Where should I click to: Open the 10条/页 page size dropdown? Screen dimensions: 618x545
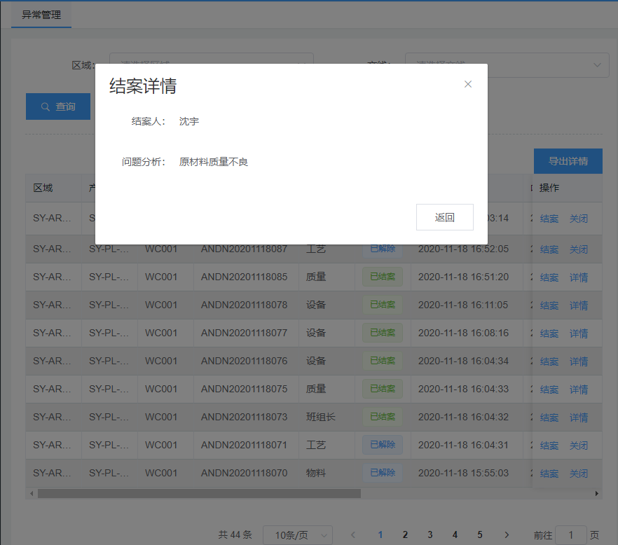(297, 534)
